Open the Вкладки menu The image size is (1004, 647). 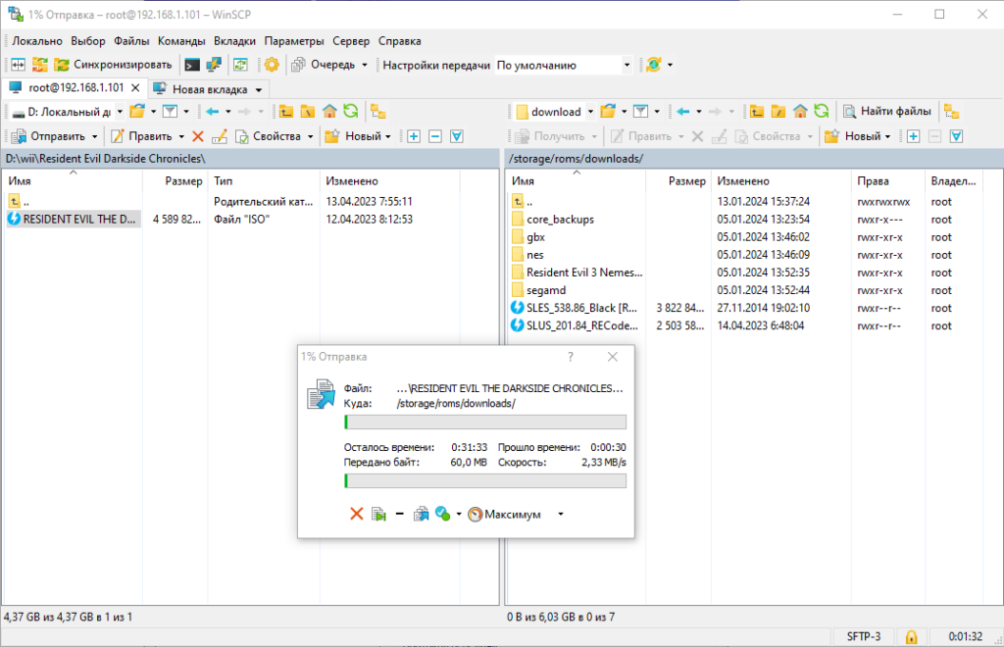(234, 41)
